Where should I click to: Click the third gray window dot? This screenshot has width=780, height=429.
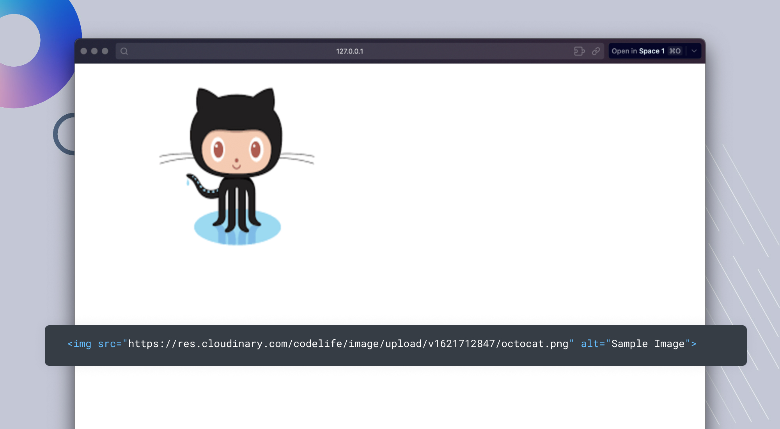pos(105,51)
